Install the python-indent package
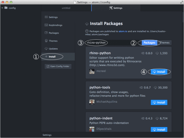Screen dimensions: 184x138 (x=159, y=129)
